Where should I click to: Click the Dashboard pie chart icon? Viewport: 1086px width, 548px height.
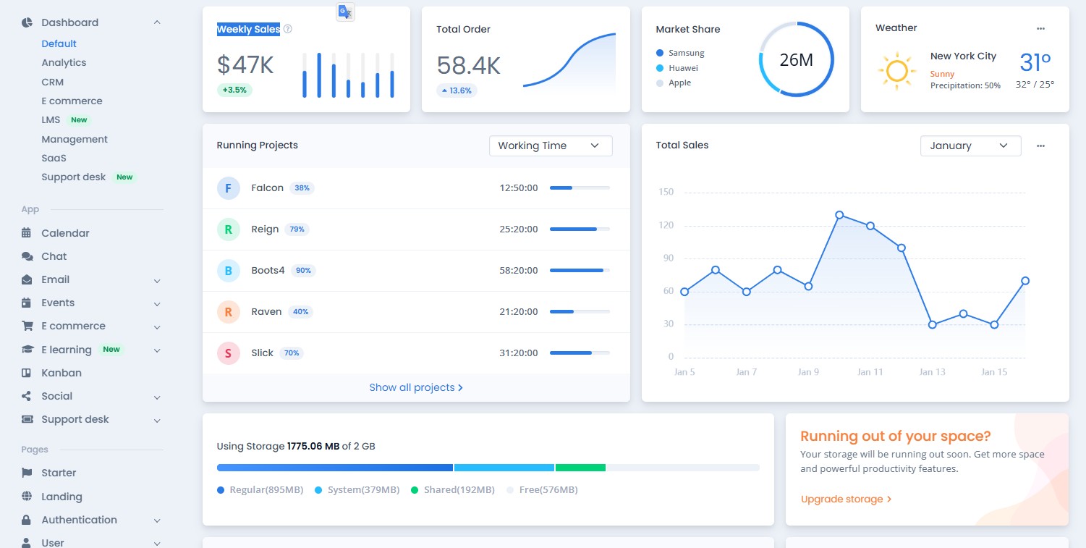pos(27,22)
